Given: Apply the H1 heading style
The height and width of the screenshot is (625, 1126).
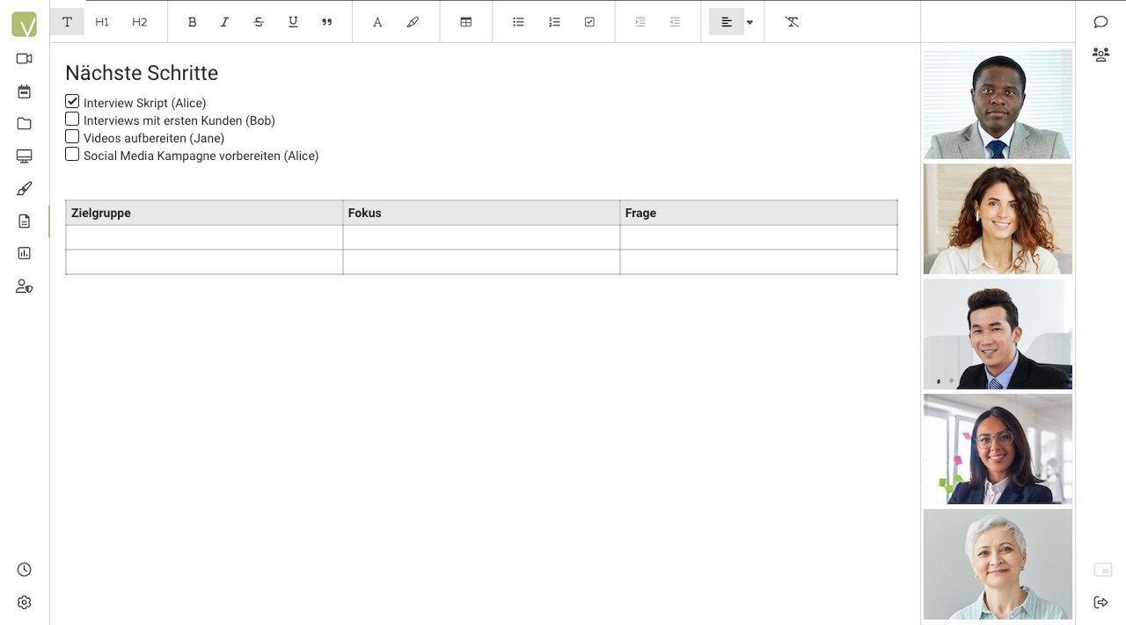Looking at the screenshot, I should [x=101, y=22].
